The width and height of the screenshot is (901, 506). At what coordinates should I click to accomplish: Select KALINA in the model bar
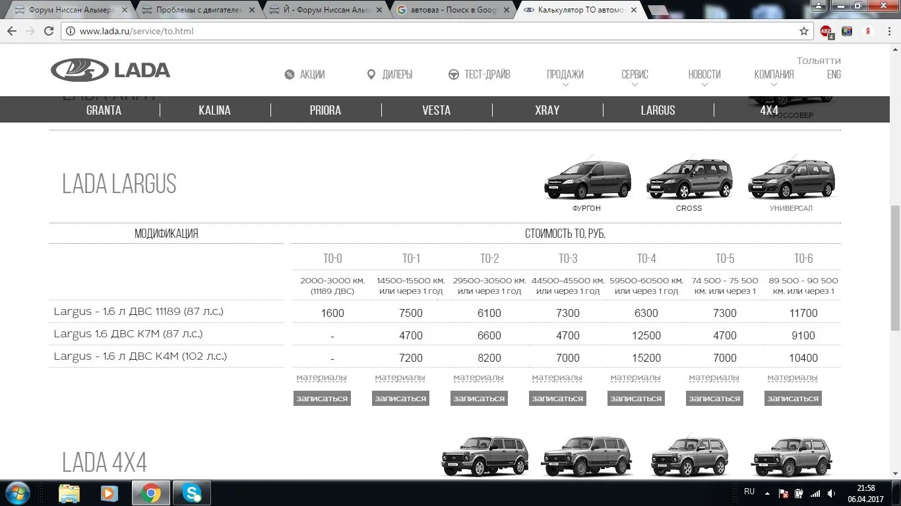tap(214, 110)
